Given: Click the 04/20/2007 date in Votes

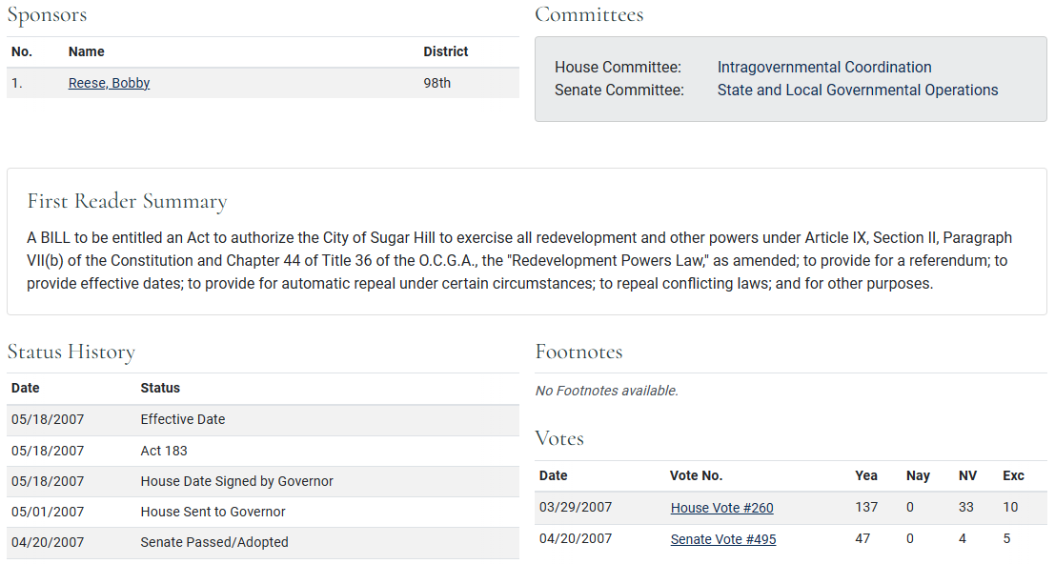Looking at the screenshot, I should click(x=576, y=538).
